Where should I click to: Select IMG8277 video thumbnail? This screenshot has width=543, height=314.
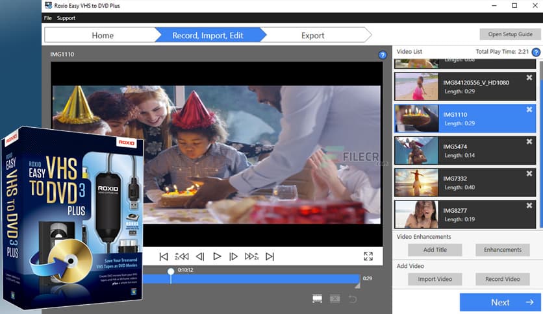click(x=416, y=214)
